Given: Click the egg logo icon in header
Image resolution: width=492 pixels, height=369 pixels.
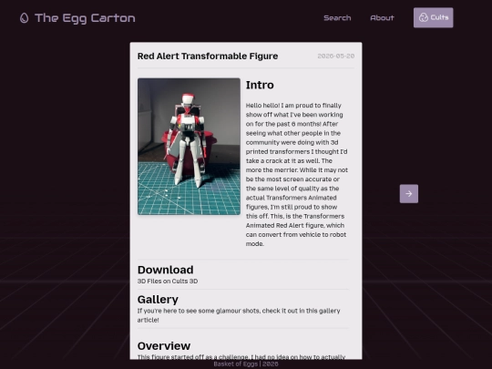Looking at the screenshot, I should point(25,18).
